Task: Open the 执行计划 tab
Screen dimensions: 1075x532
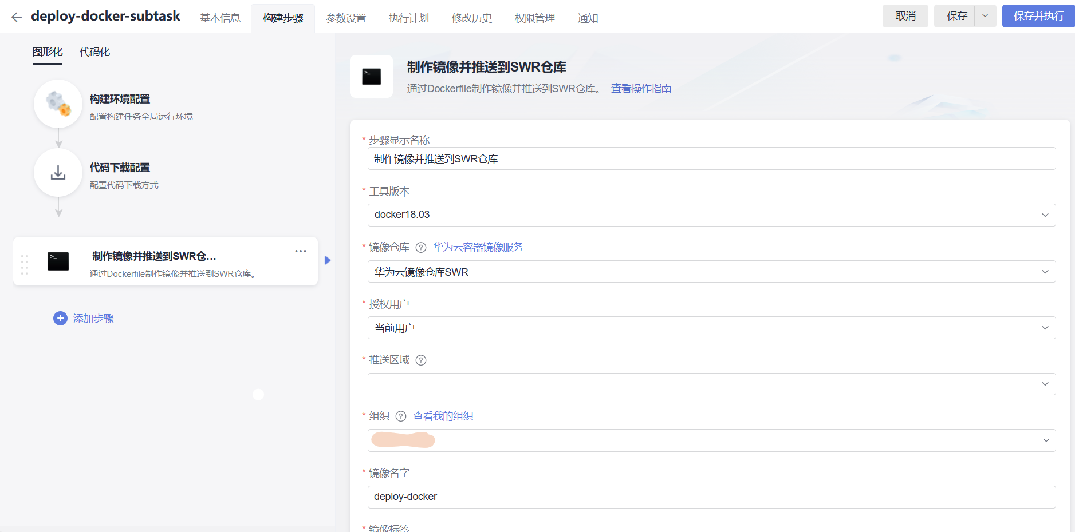Action: click(409, 18)
